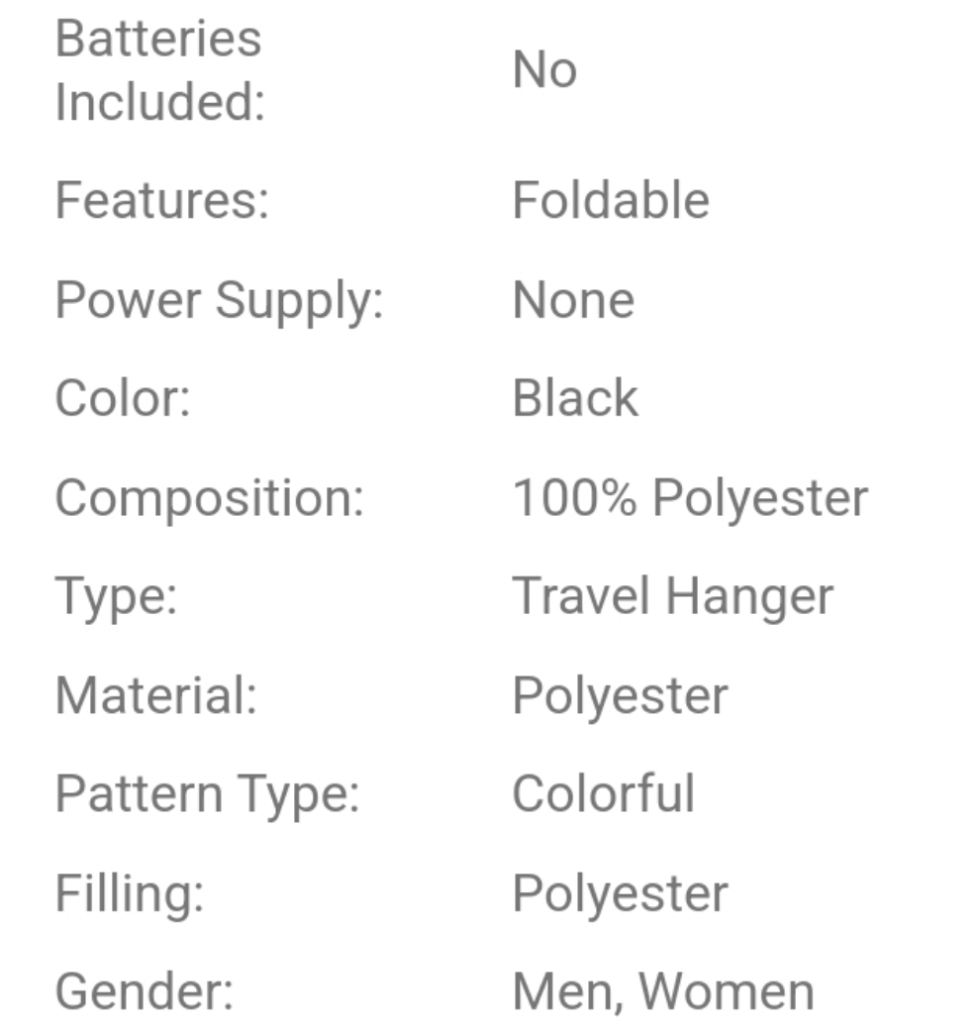Image resolution: width=979 pixels, height=1034 pixels.
Task: Select the "None" power supply value
Action: coord(573,299)
